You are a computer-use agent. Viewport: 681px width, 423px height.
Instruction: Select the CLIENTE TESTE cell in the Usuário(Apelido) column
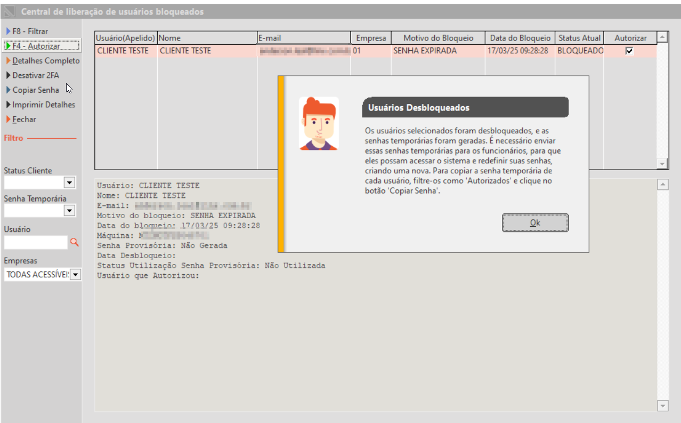(126, 51)
